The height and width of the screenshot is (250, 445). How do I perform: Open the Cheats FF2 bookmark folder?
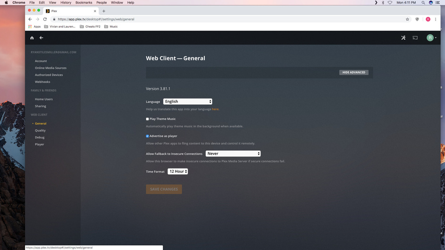pos(90,26)
